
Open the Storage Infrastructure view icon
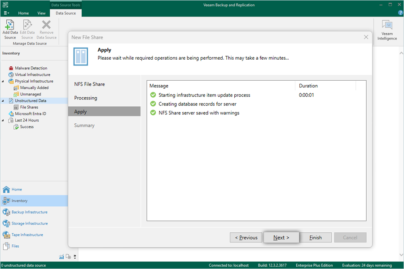(x=6, y=223)
